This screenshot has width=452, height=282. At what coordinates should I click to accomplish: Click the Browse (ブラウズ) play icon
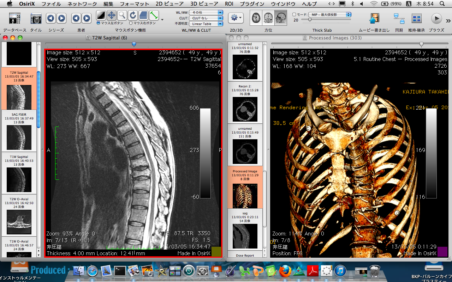click(436, 18)
